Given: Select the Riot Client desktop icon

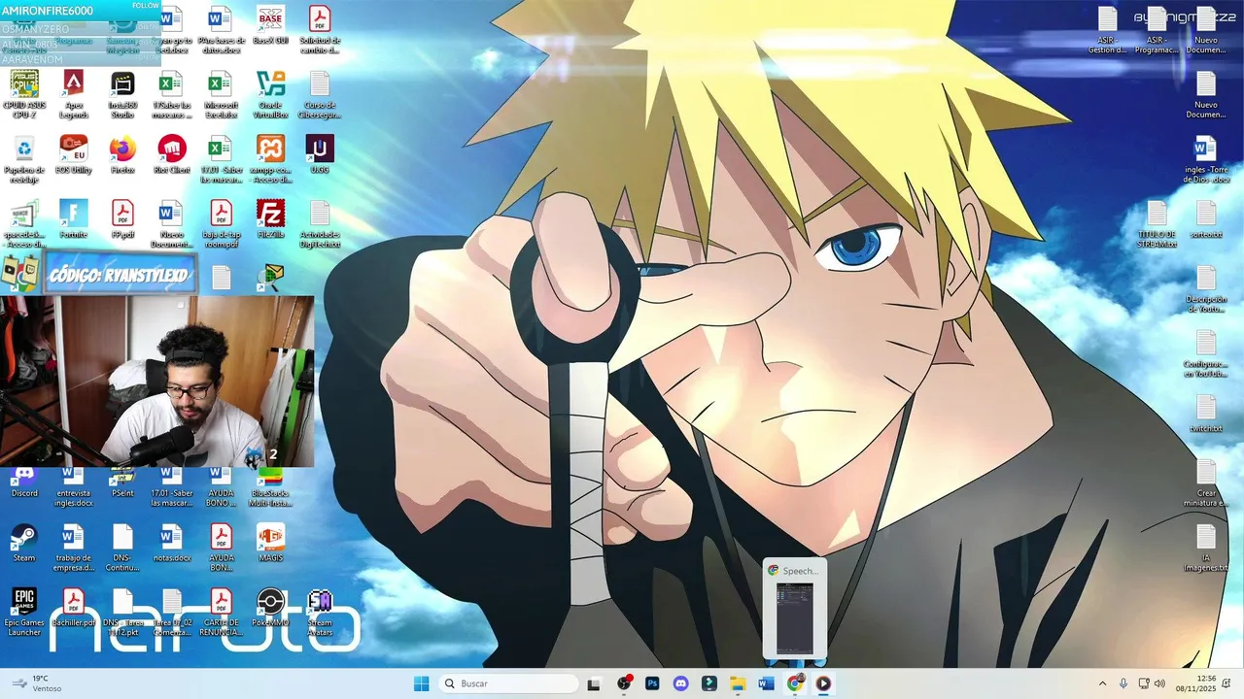Looking at the screenshot, I should pyautogui.click(x=172, y=155).
